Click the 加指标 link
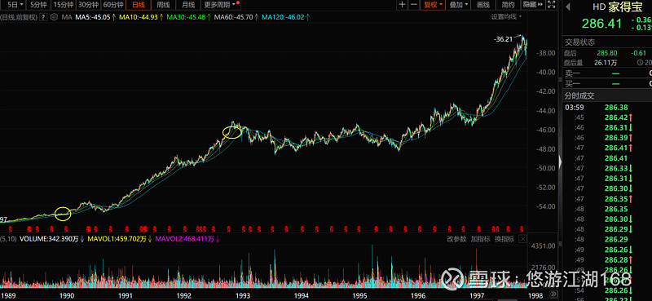The width and height of the screenshot is (652, 301). coord(480,239)
